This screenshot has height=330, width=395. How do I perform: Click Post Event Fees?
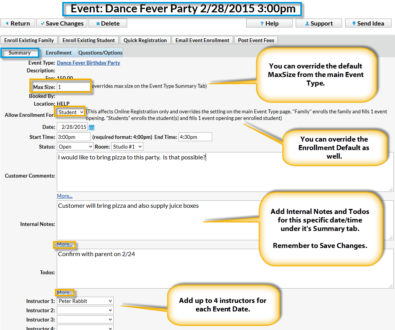pyautogui.click(x=256, y=40)
